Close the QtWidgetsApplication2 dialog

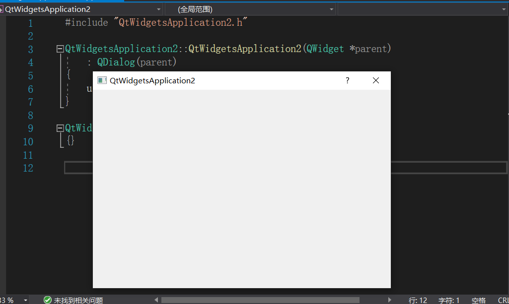[x=375, y=80]
